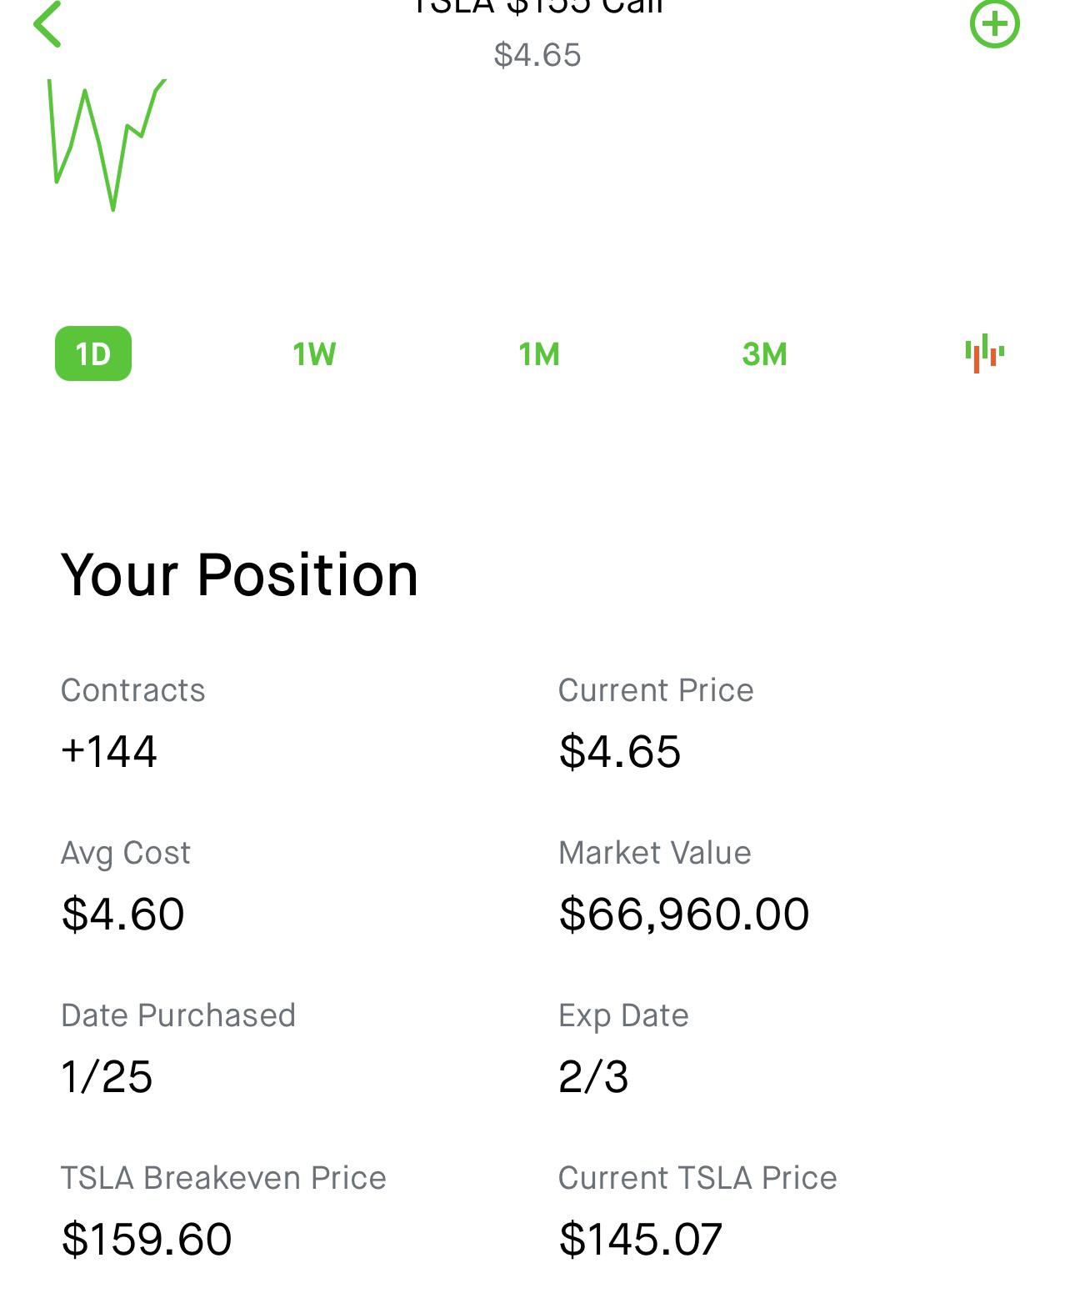Tap the Current TSLA Price $145.07
Viewport: 1075px width, 1293px height.
point(640,1239)
